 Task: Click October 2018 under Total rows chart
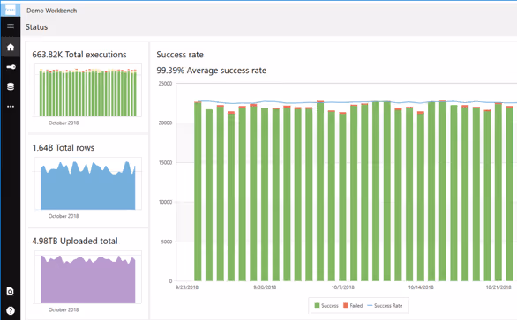[64, 216]
